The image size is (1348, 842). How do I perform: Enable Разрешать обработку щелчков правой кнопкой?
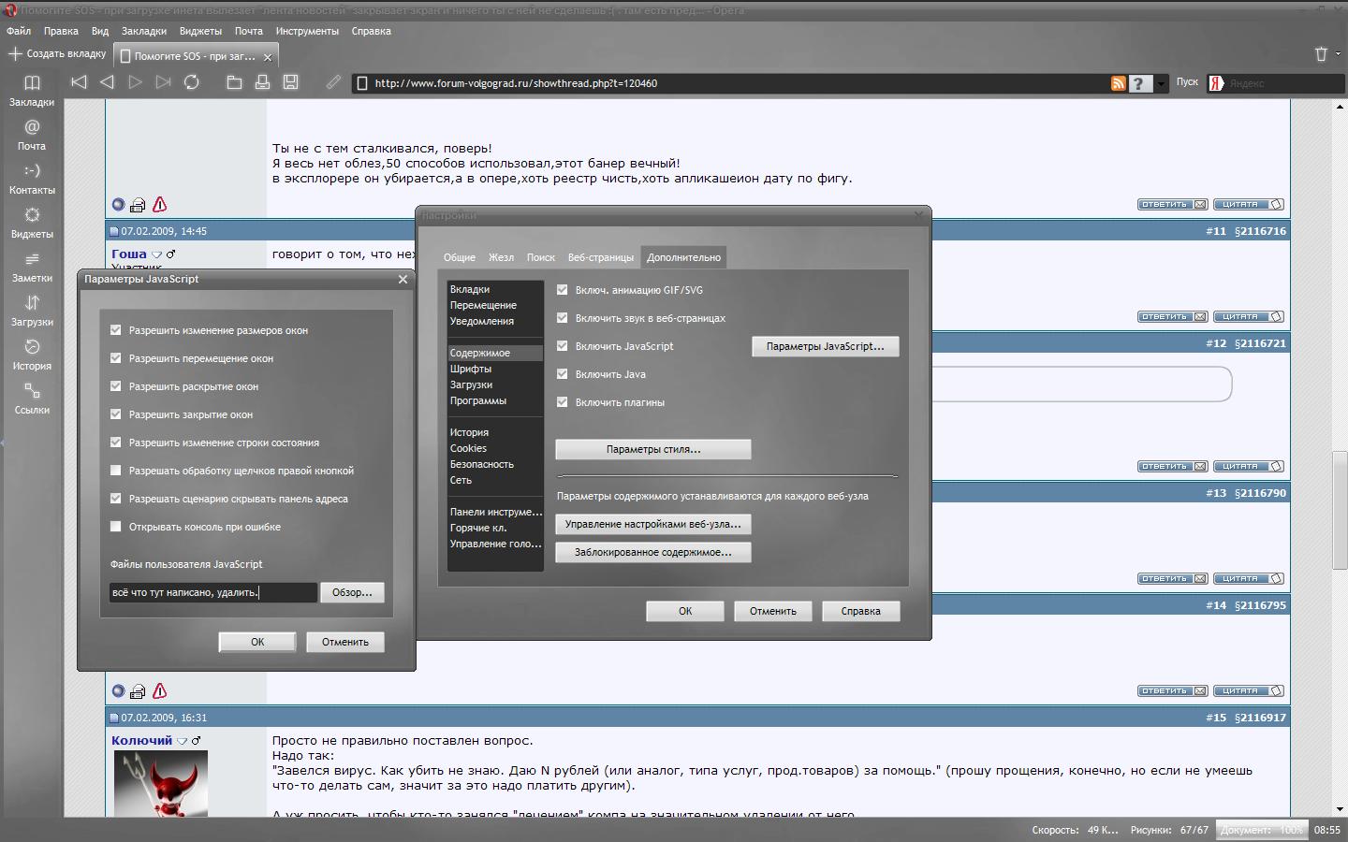pos(116,471)
